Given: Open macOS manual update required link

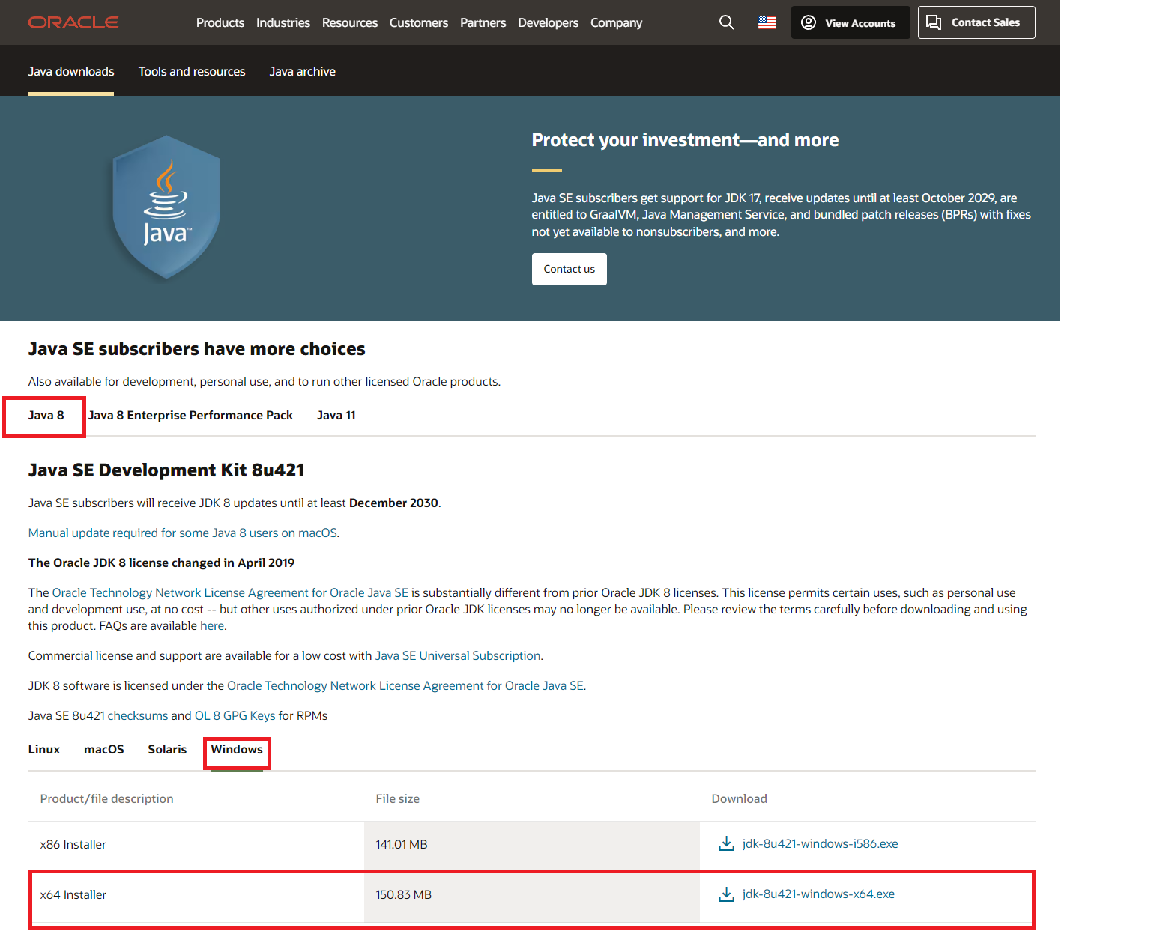Looking at the screenshot, I should 183,533.
